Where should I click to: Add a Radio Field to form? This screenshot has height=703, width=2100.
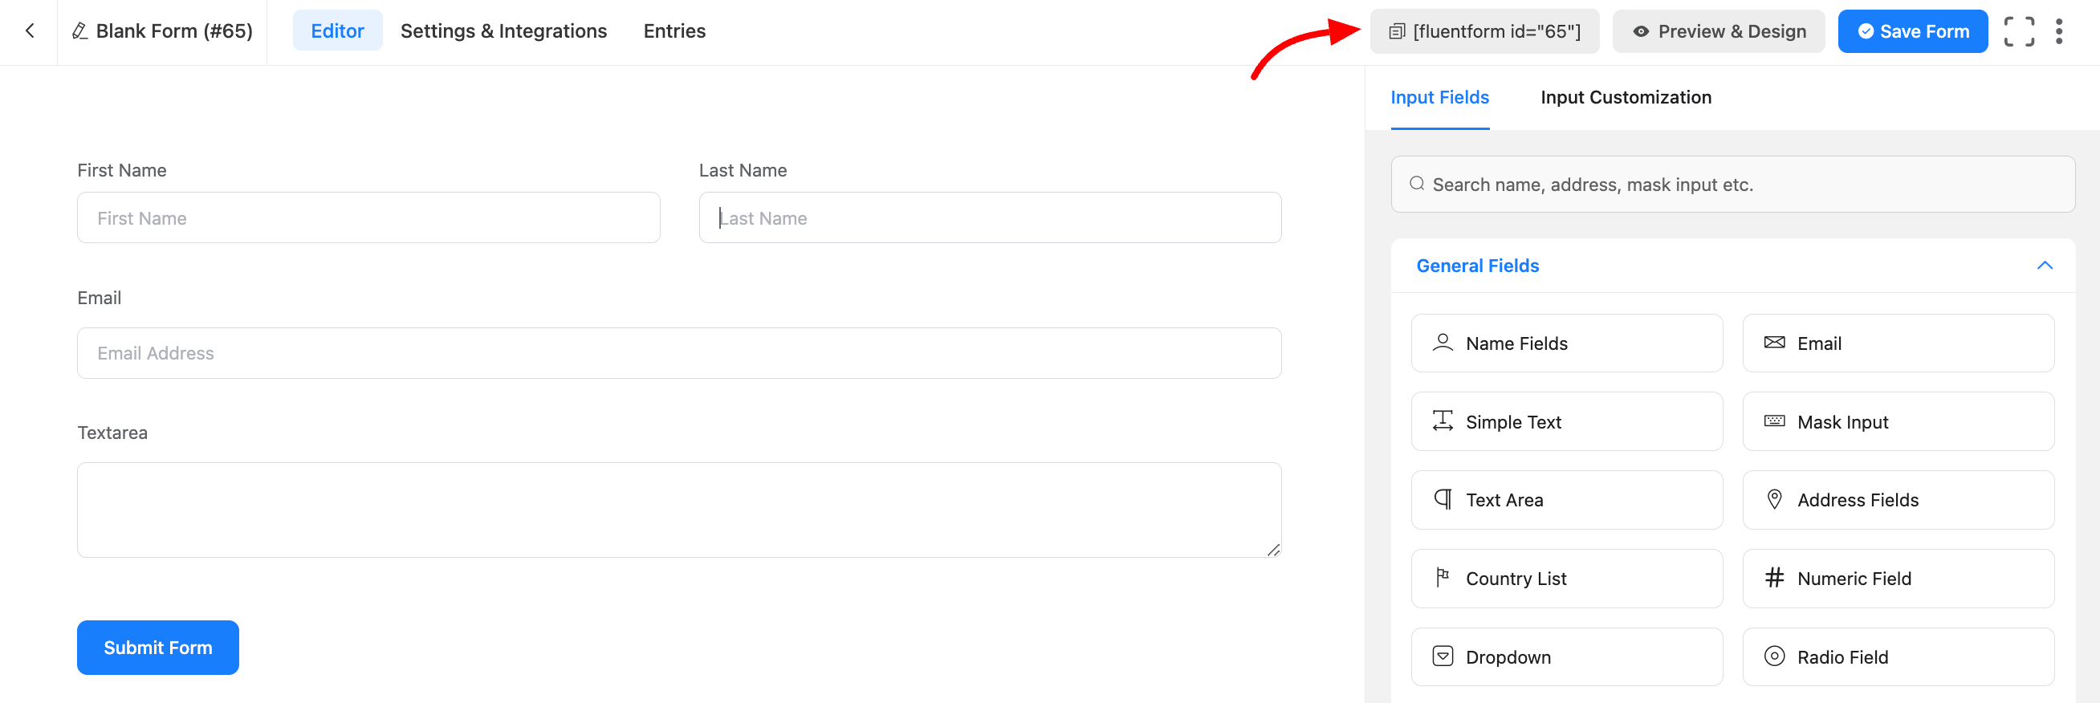coord(1898,656)
